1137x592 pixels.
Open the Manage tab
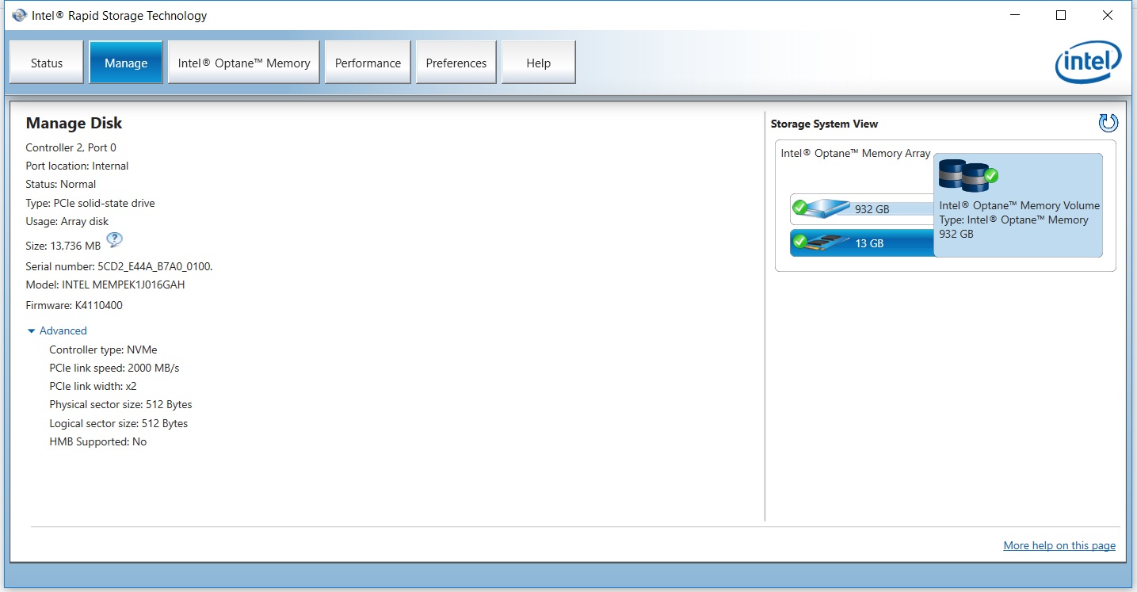point(126,63)
